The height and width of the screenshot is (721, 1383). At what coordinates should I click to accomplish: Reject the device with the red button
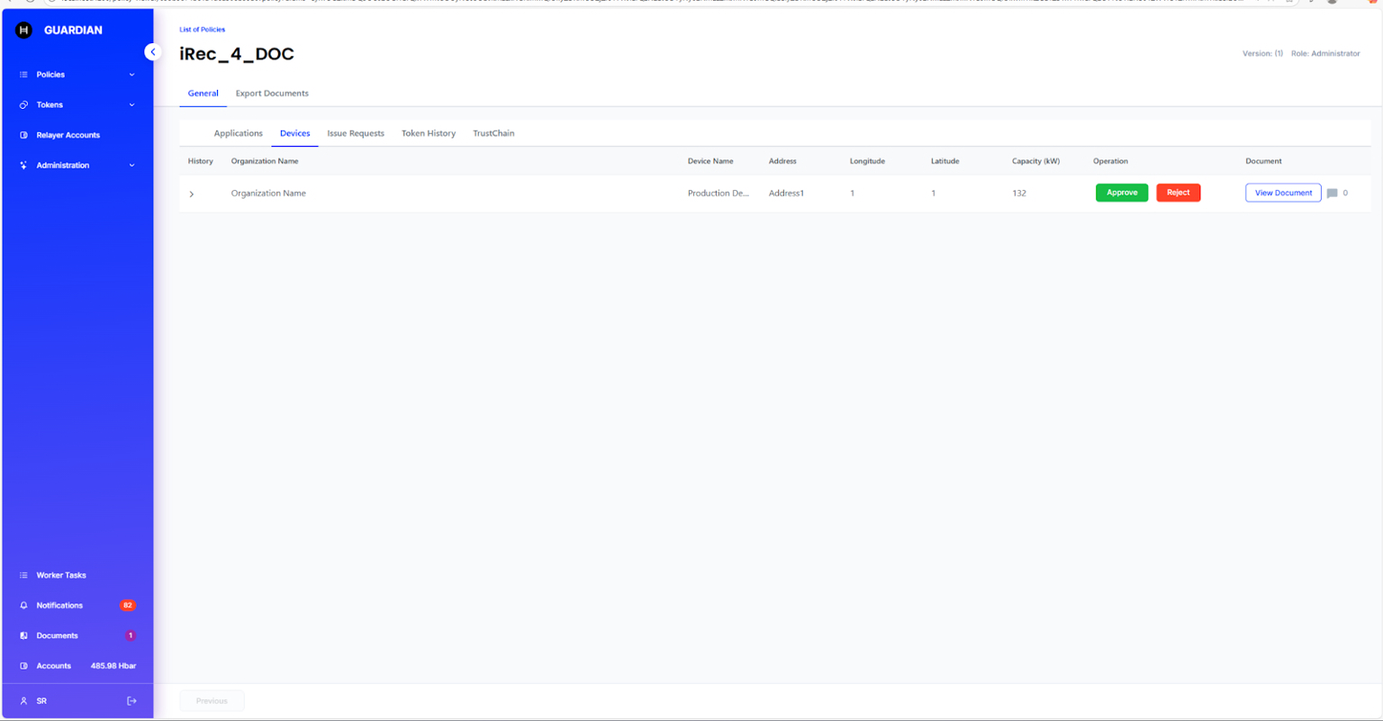point(1178,193)
